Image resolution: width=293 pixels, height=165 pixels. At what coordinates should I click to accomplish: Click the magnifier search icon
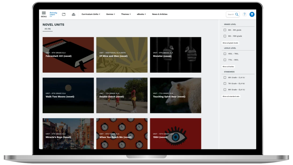(237, 14)
